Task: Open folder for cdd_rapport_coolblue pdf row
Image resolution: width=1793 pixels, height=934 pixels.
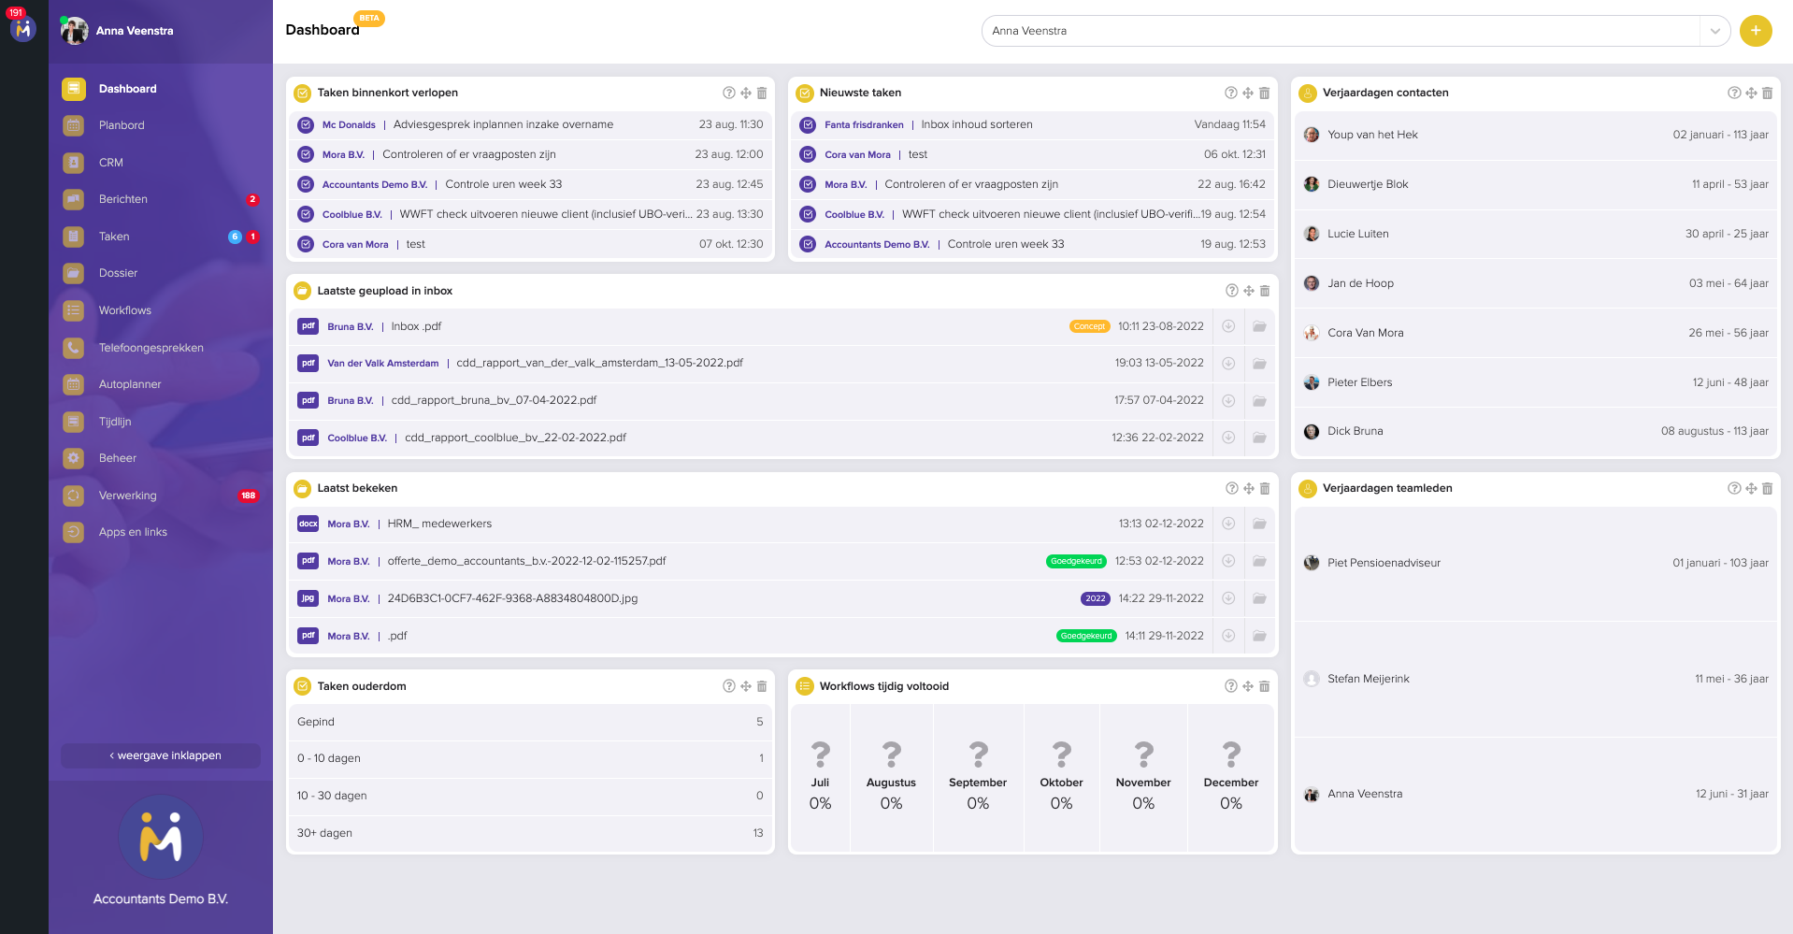Action: (1259, 438)
